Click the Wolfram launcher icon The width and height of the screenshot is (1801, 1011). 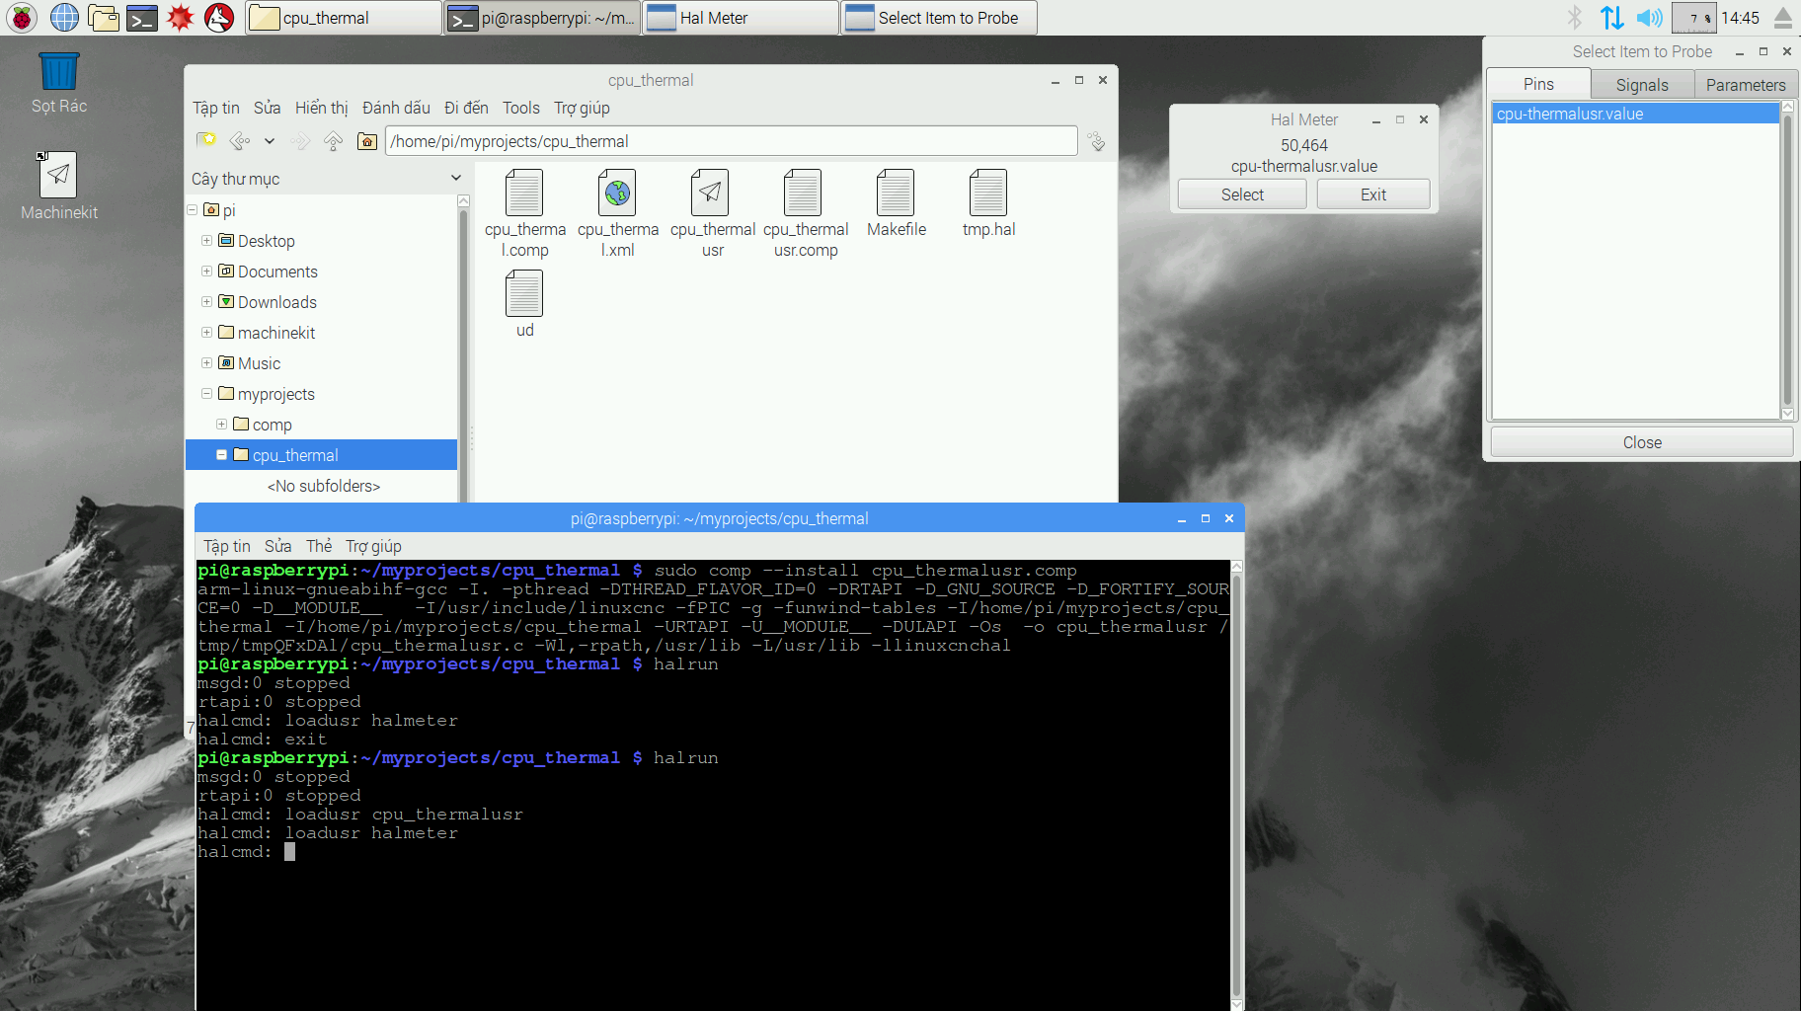[x=218, y=17]
